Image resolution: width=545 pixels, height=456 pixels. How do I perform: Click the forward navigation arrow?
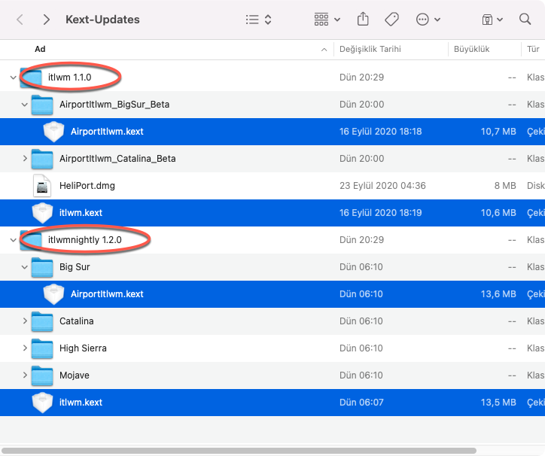pyautogui.click(x=47, y=20)
